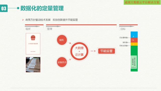Screen dimensions: 161x91
Task: Click the national emblem on the document cover
Action: click(x=33, y=38)
